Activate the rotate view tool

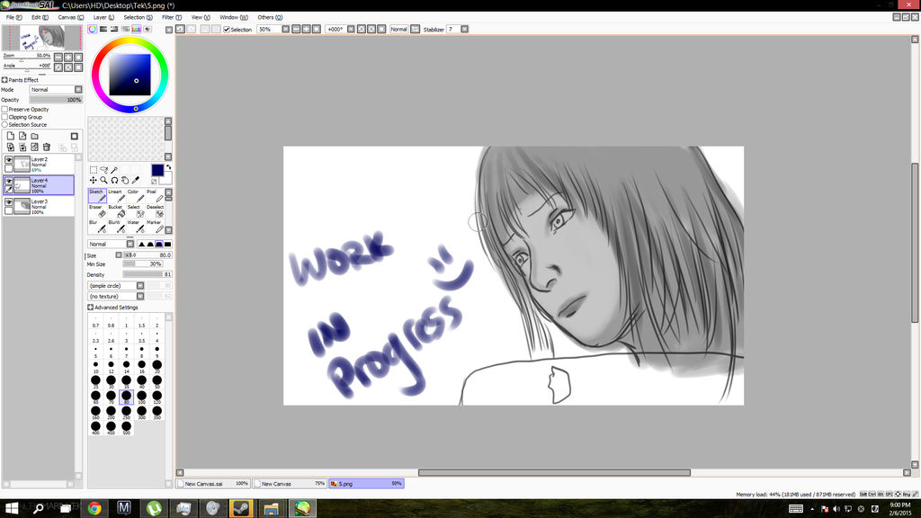[114, 180]
